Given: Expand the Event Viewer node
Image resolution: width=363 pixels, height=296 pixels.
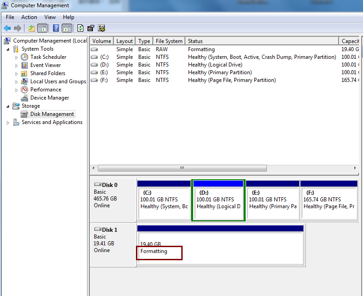Looking at the screenshot, I should point(17,66).
